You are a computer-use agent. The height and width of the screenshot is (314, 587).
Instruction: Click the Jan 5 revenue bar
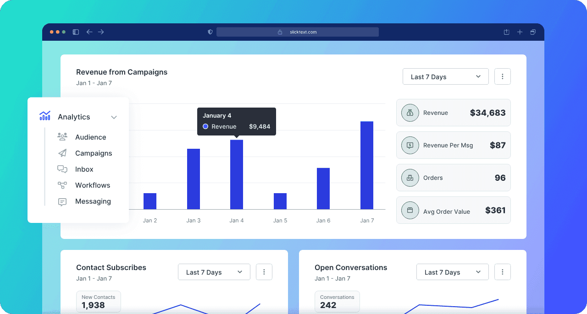coord(280,201)
